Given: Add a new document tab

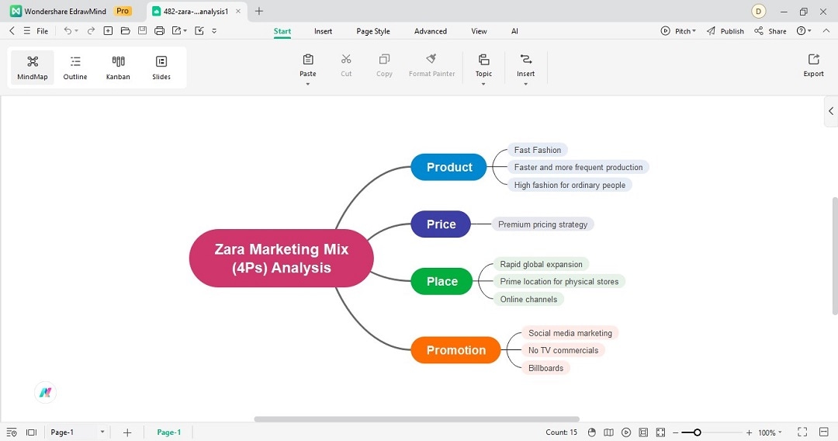Looking at the screenshot, I should [259, 11].
